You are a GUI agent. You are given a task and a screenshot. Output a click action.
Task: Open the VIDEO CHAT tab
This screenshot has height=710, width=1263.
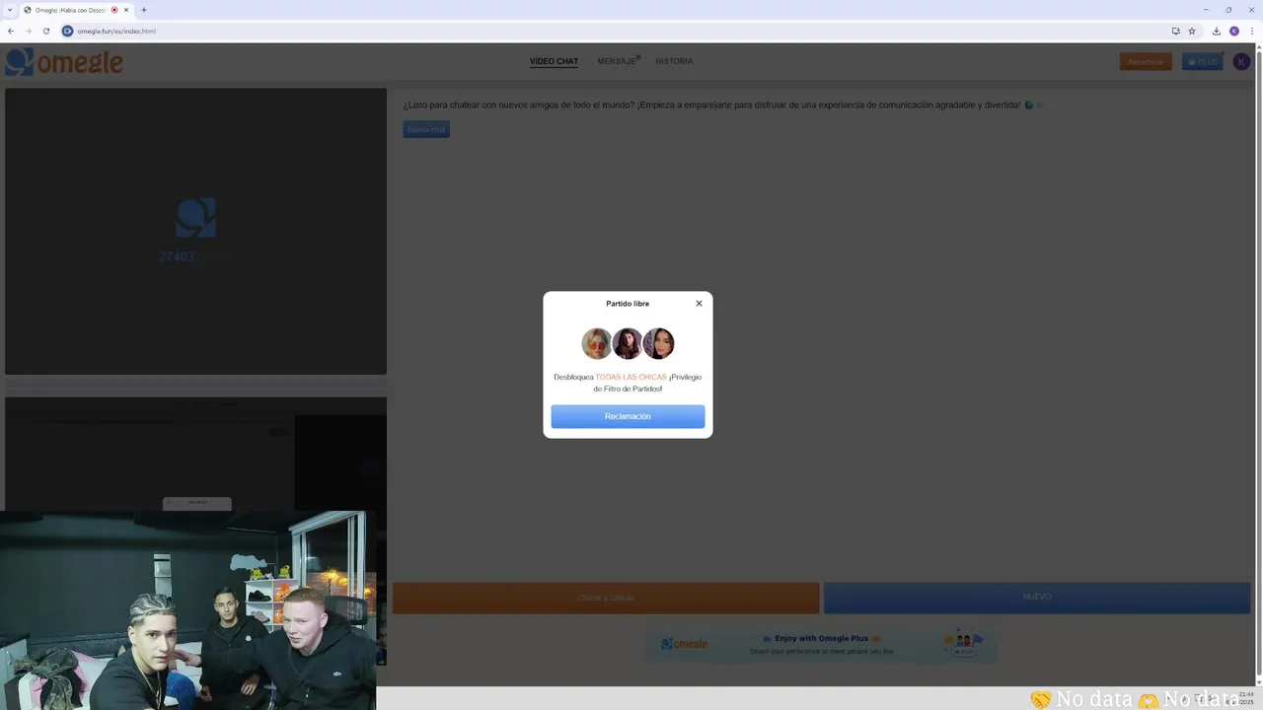click(554, 61)
